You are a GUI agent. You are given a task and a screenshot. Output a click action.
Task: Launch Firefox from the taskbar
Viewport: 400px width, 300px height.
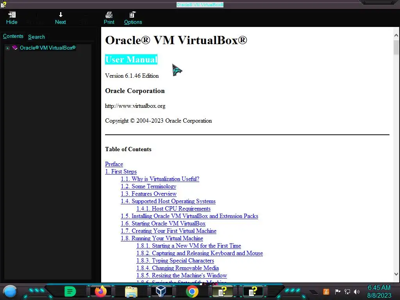click(100, 291)
